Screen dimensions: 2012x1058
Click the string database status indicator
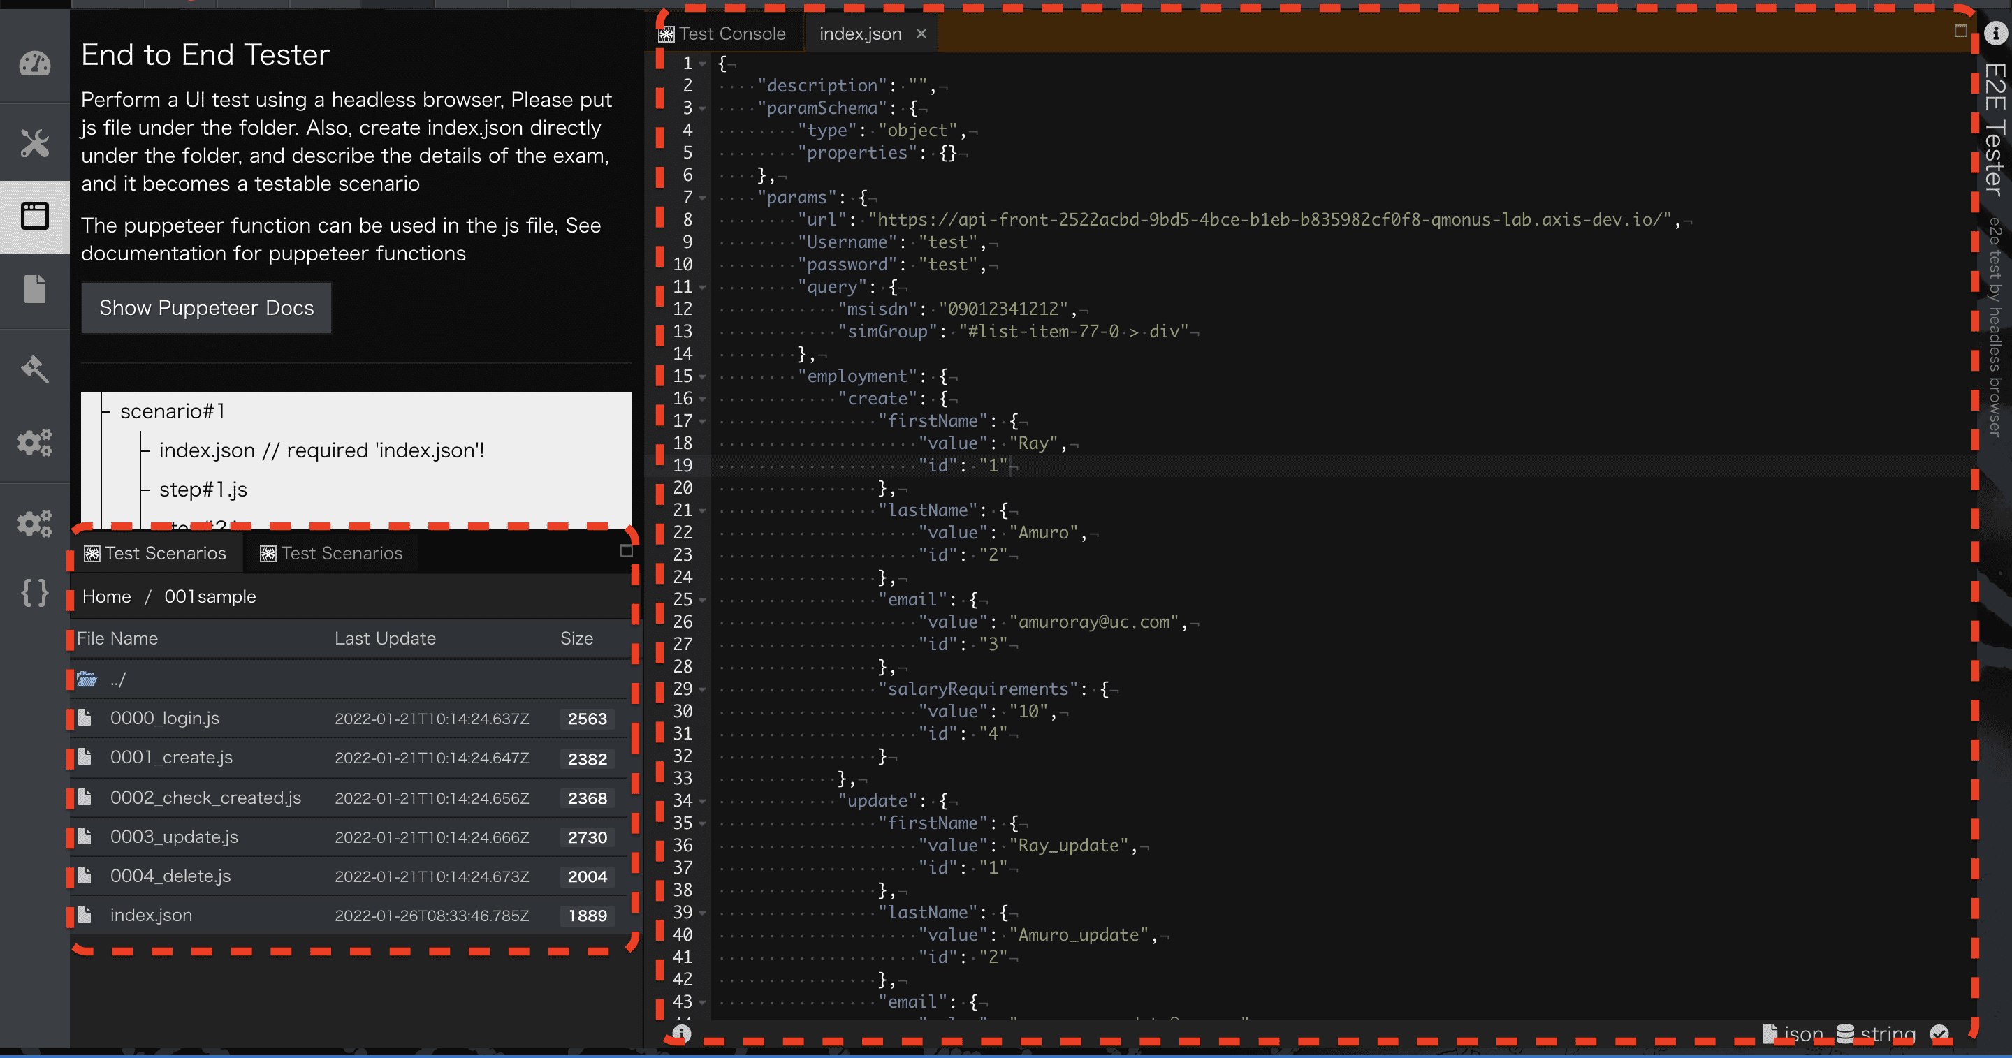click(x=1876, y=1034)
